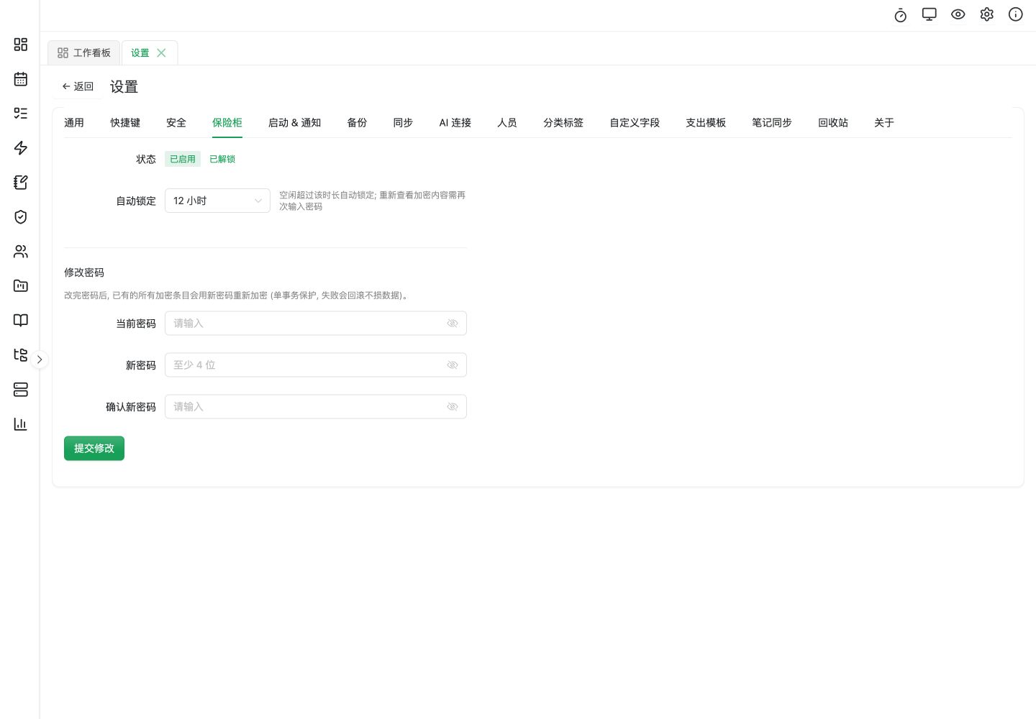Open the folder chart icon in sidebar
This screenshot has width=1036, height=719.
(x=21, y=286)
